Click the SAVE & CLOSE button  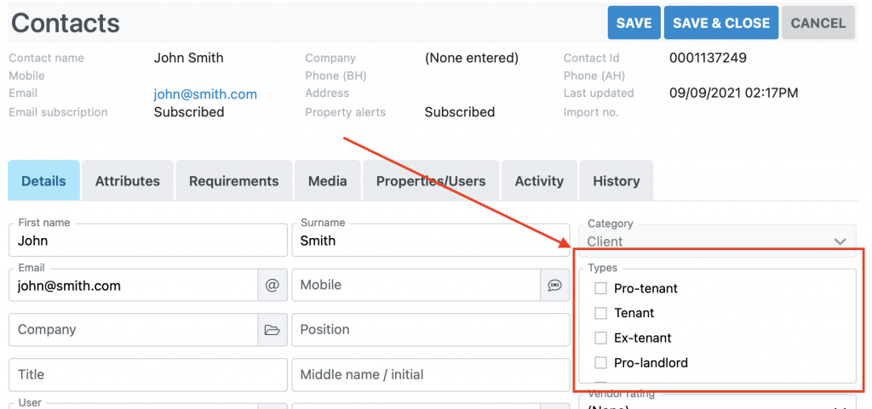(x=720, y=23)
